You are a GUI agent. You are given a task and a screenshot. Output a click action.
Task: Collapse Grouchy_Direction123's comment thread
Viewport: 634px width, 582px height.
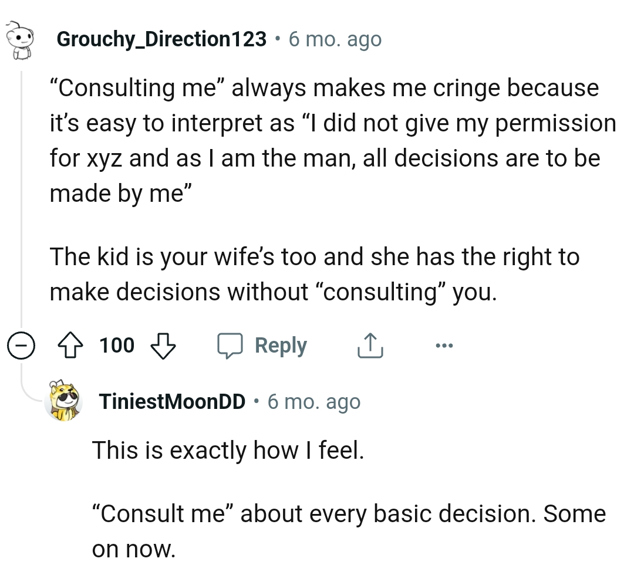[21, 345]
